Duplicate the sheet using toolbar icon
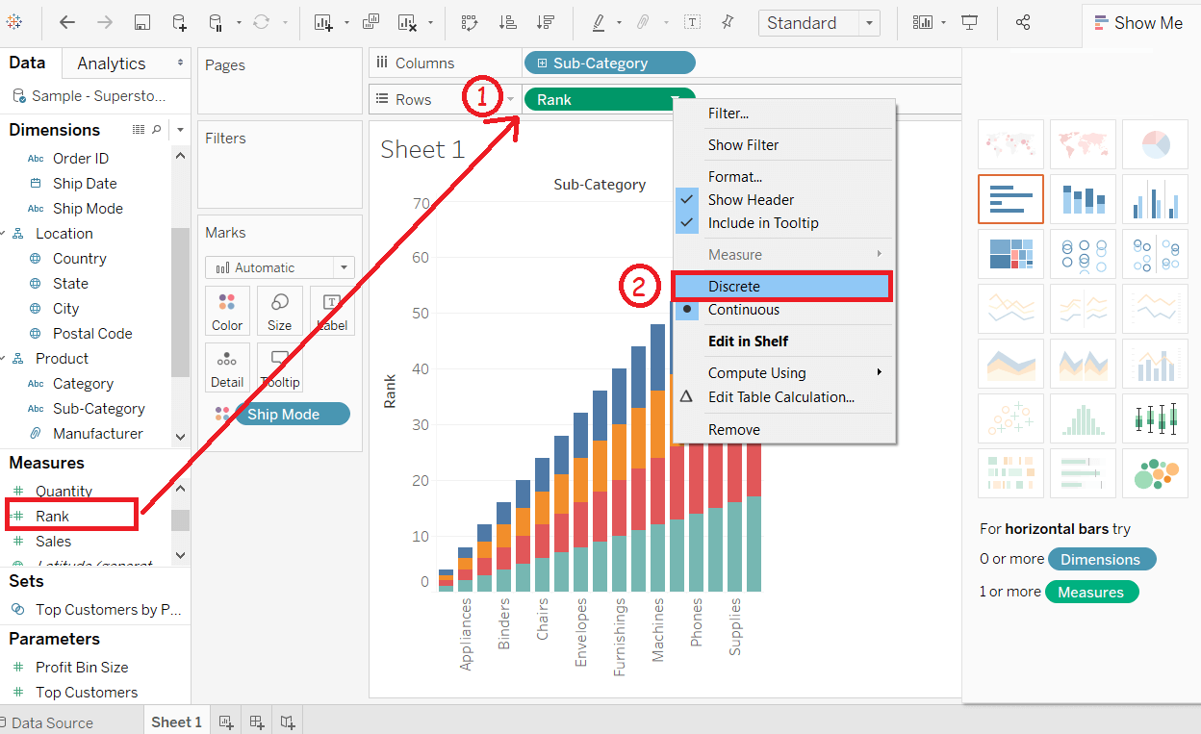 coord(371,22)
